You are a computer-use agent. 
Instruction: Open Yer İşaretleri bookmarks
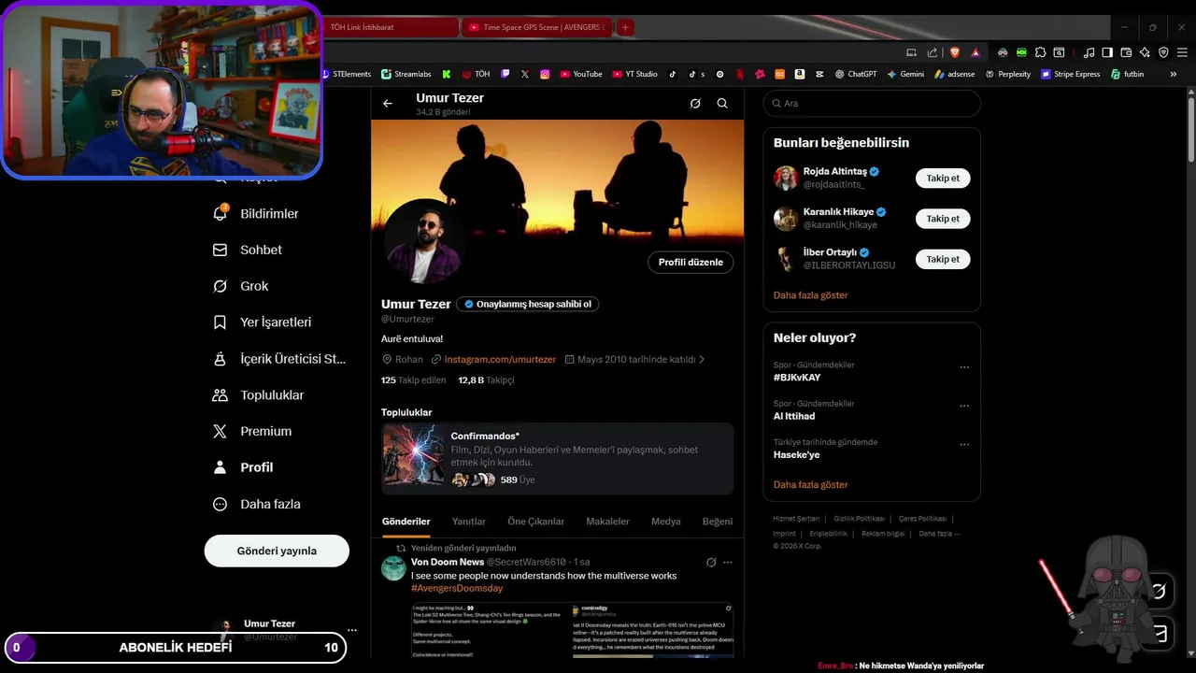pos(263,322)
